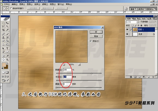158x111 pixels.
Task: Click the amount 数量 slider handle
Action: point(91,73)
